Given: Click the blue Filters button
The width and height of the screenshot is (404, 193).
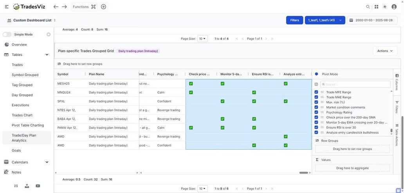Looking at the screenshot, I should [294, 20].
